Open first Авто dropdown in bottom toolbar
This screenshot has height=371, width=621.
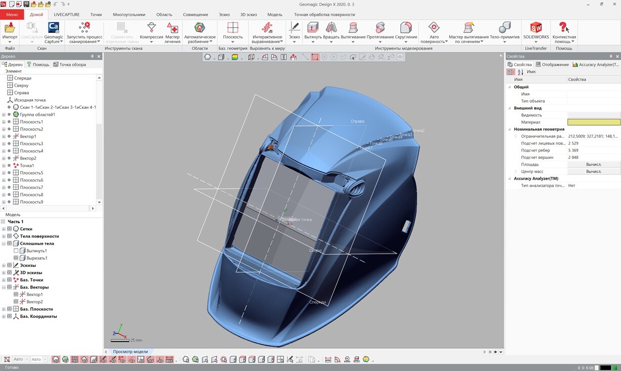pos(20,359)
